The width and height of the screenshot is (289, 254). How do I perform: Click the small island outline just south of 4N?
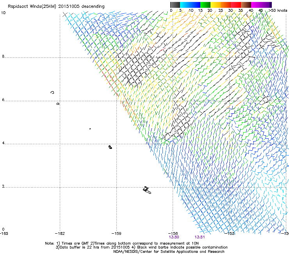click(x=110, y=147)
